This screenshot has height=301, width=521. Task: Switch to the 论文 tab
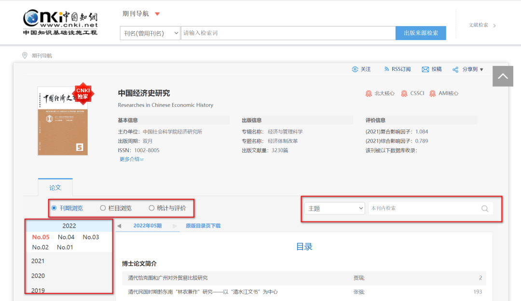[x=55, y=187]
